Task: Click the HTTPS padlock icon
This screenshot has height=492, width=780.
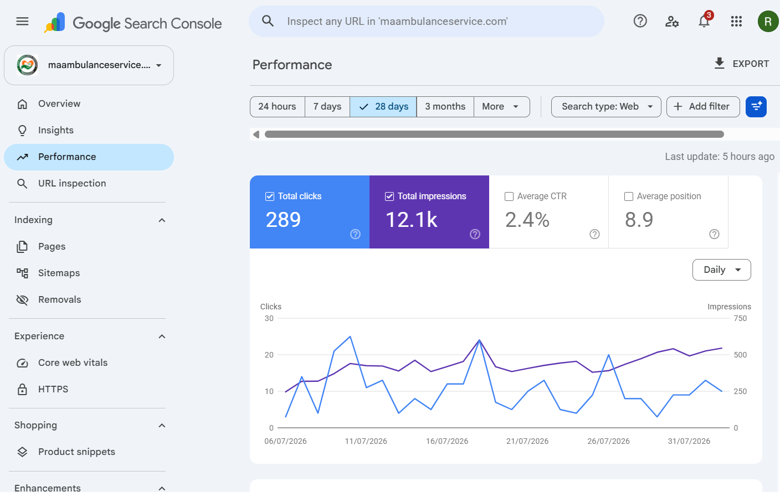Action: (22, 389)
